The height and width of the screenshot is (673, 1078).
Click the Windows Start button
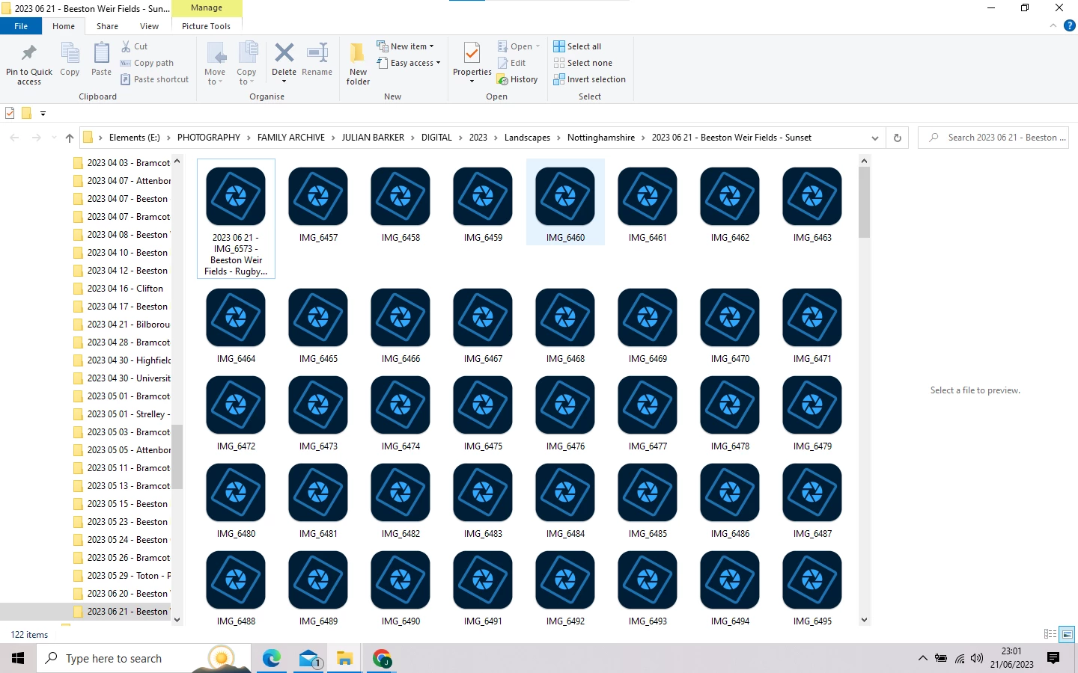pos(18,658)
